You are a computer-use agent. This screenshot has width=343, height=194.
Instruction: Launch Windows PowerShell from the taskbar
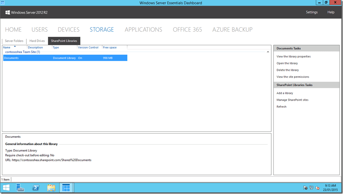coord(36,188)
